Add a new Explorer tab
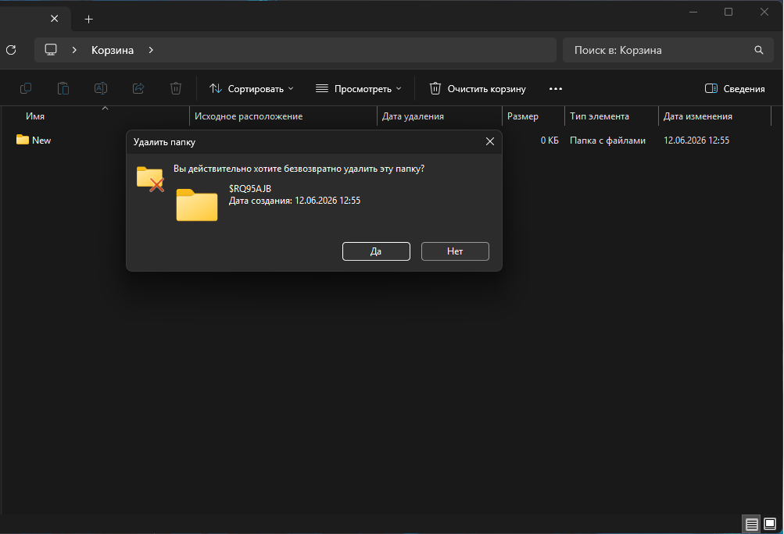This screenshot has height=534, width=784. click(88, 19)
